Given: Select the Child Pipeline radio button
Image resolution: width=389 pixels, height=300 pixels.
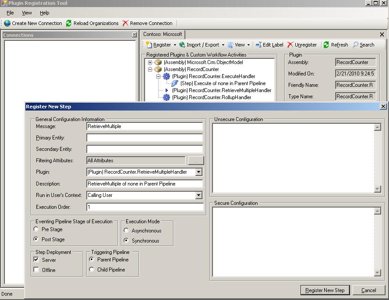Looking at the screenshot, I should (92, 269).
